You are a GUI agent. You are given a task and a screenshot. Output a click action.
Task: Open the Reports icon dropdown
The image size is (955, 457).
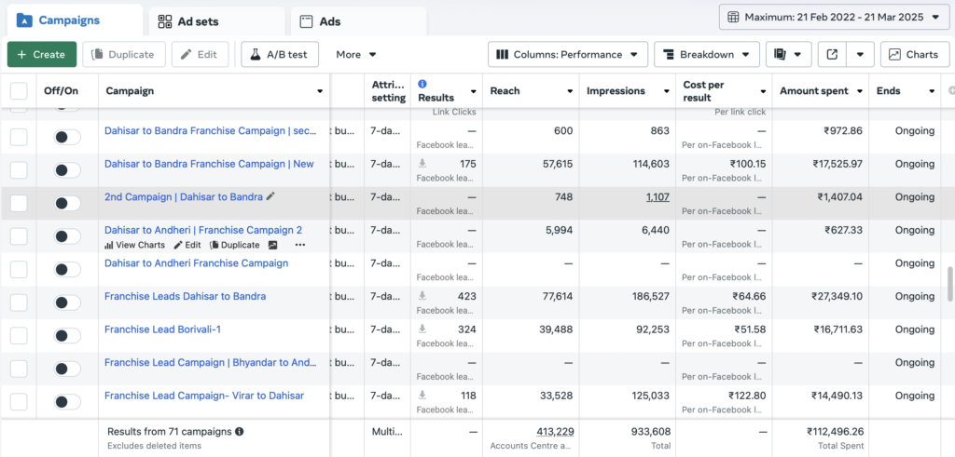point(788,55)
